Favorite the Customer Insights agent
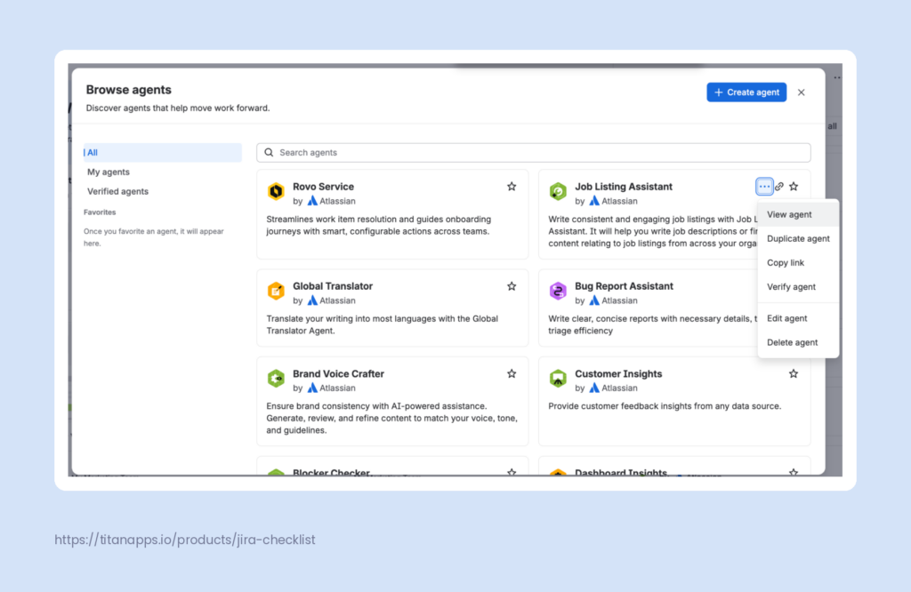 (794, 373)
